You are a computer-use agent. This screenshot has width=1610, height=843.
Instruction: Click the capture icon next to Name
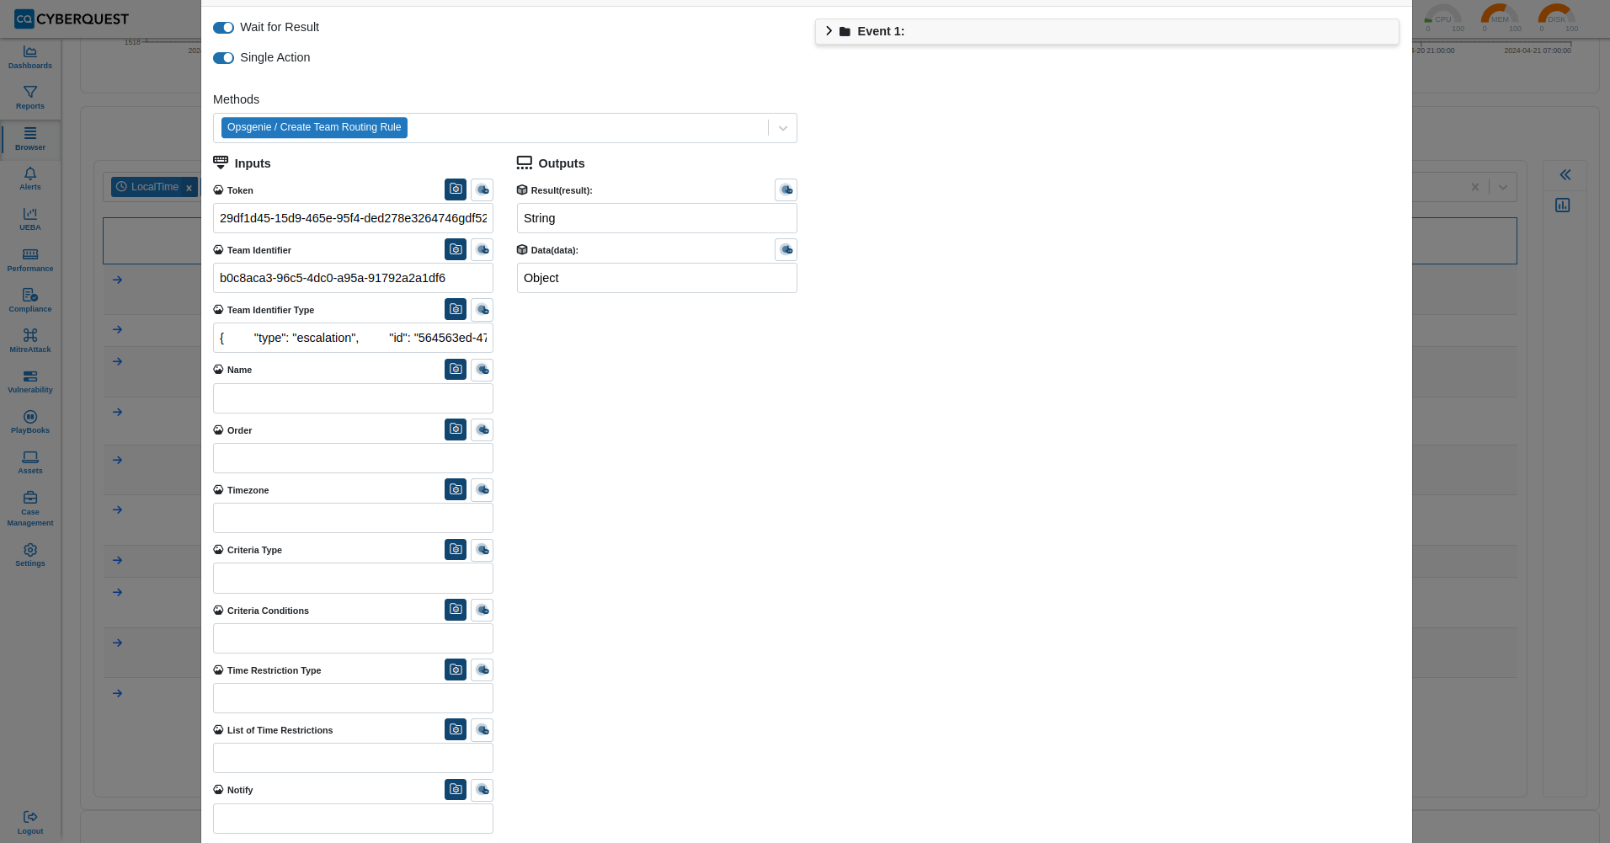pyautogui.click(x=456, y=369)
